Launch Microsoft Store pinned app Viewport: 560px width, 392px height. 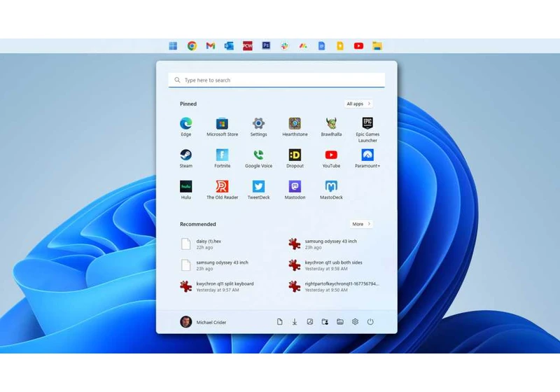tap(222, 127)
